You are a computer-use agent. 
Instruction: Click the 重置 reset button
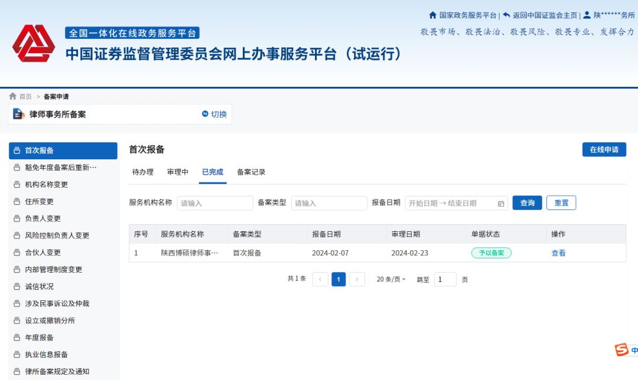click(x=561, y=202)
